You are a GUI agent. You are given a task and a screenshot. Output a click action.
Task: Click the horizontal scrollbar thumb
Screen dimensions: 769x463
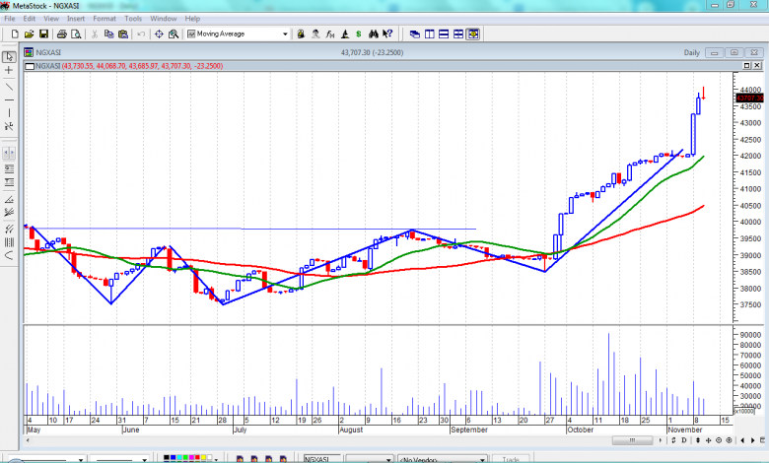pyautogui.click(x=632, y=440)
